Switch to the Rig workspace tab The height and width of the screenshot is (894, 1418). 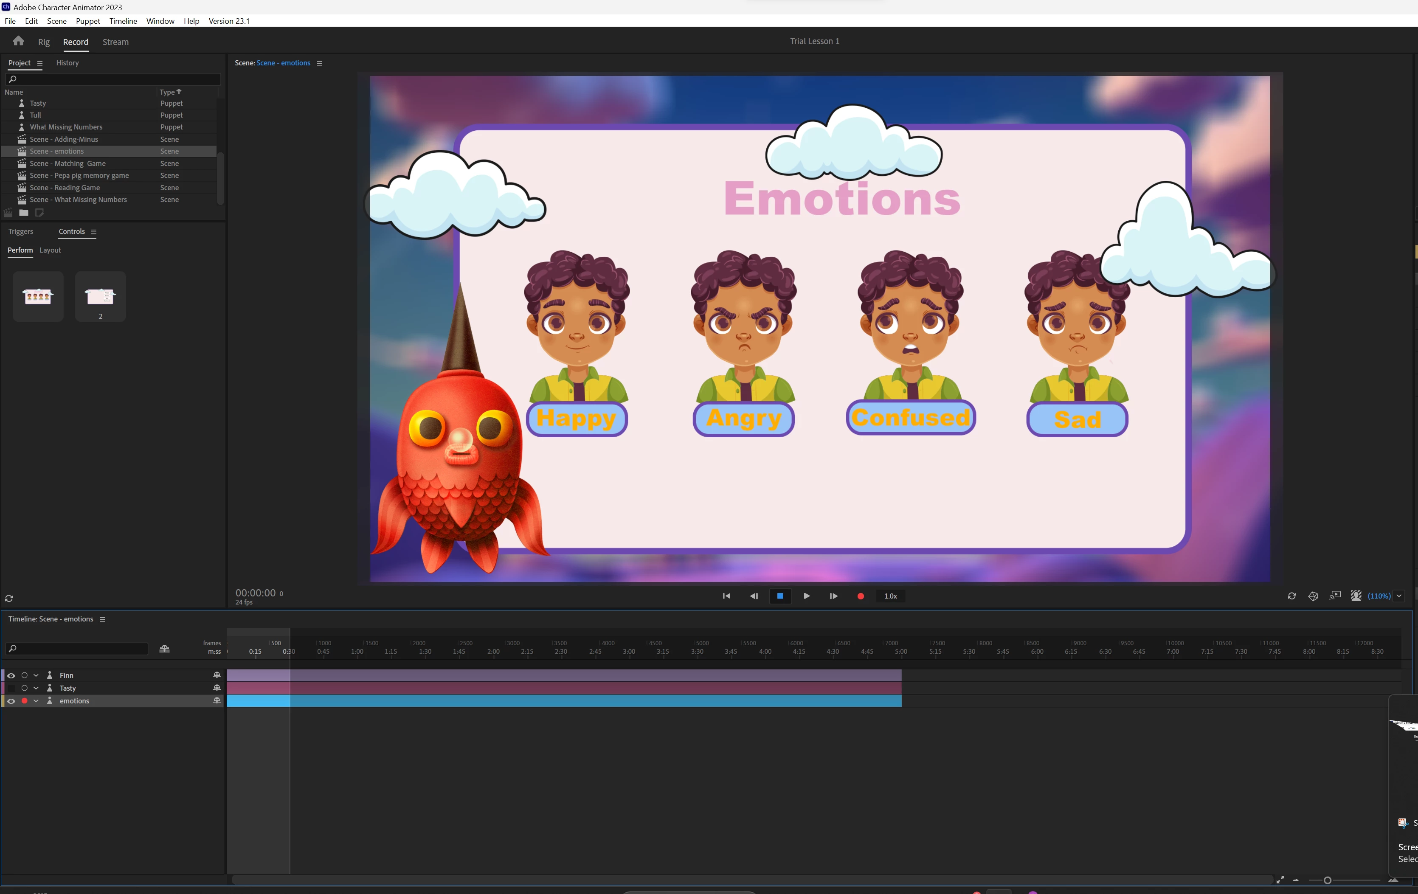pyautogui.click(x=44, y=42)
